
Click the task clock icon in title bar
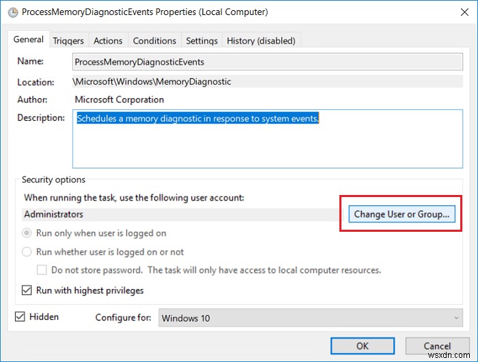click(13, 12)
